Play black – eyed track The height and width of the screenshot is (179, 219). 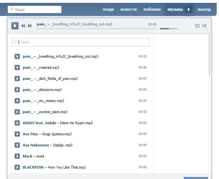[17, 156]
